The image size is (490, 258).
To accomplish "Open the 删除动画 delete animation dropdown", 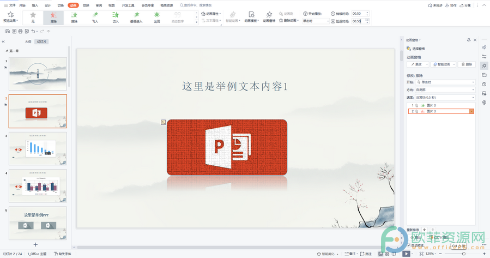I will [289, 20].
